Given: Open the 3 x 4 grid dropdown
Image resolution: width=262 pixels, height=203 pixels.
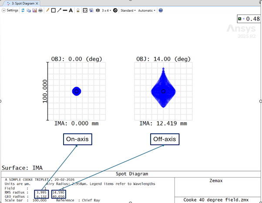Looking at the screenshot, I should click(x=106, y=10).
